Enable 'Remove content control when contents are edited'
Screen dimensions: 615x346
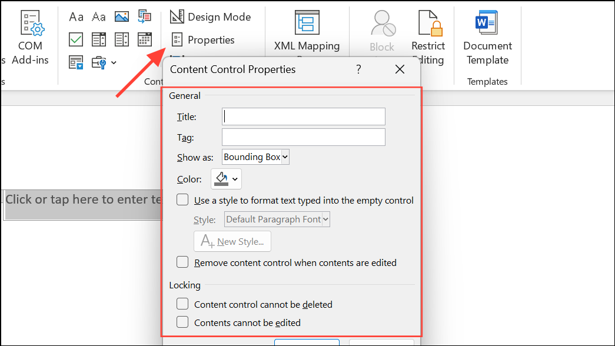point(182,262)
